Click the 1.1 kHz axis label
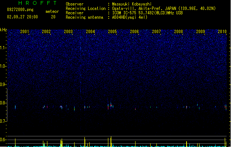Image resolution: width=231 pixels, height=147 pixels. click(x=3, y=48)
